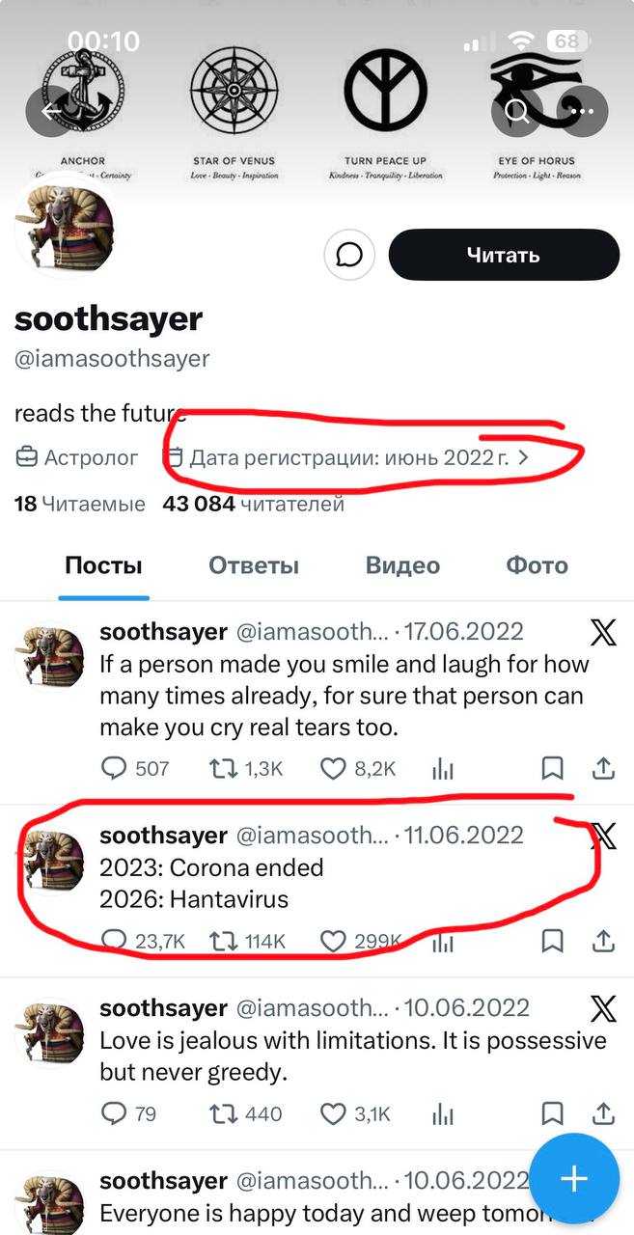This screenshot has width=634, height=1235.
Task: Open the 43 084 читателей followers list
Action: click(x=254, y=504)
